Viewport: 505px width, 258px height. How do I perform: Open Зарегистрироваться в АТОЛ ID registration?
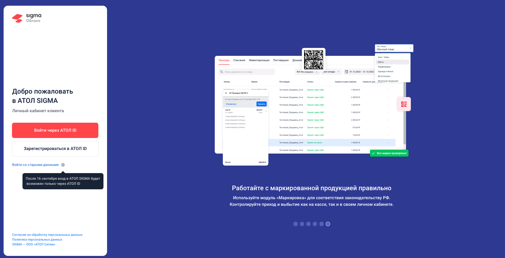point(55,149)
